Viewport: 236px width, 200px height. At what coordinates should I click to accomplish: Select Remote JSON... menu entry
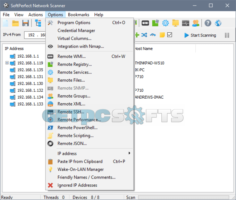click(90, 143)
